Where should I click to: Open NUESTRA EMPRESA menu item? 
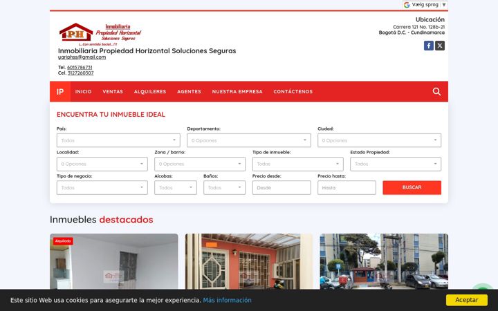point(237,92)
